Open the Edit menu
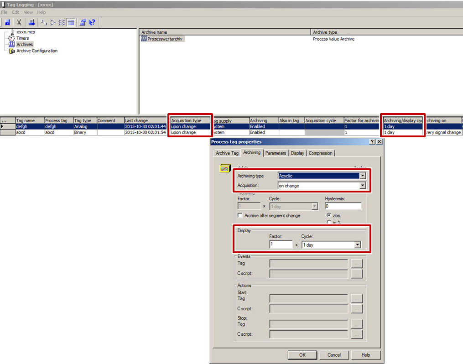Viewport: 463px width, 364px height. point(16,12)
